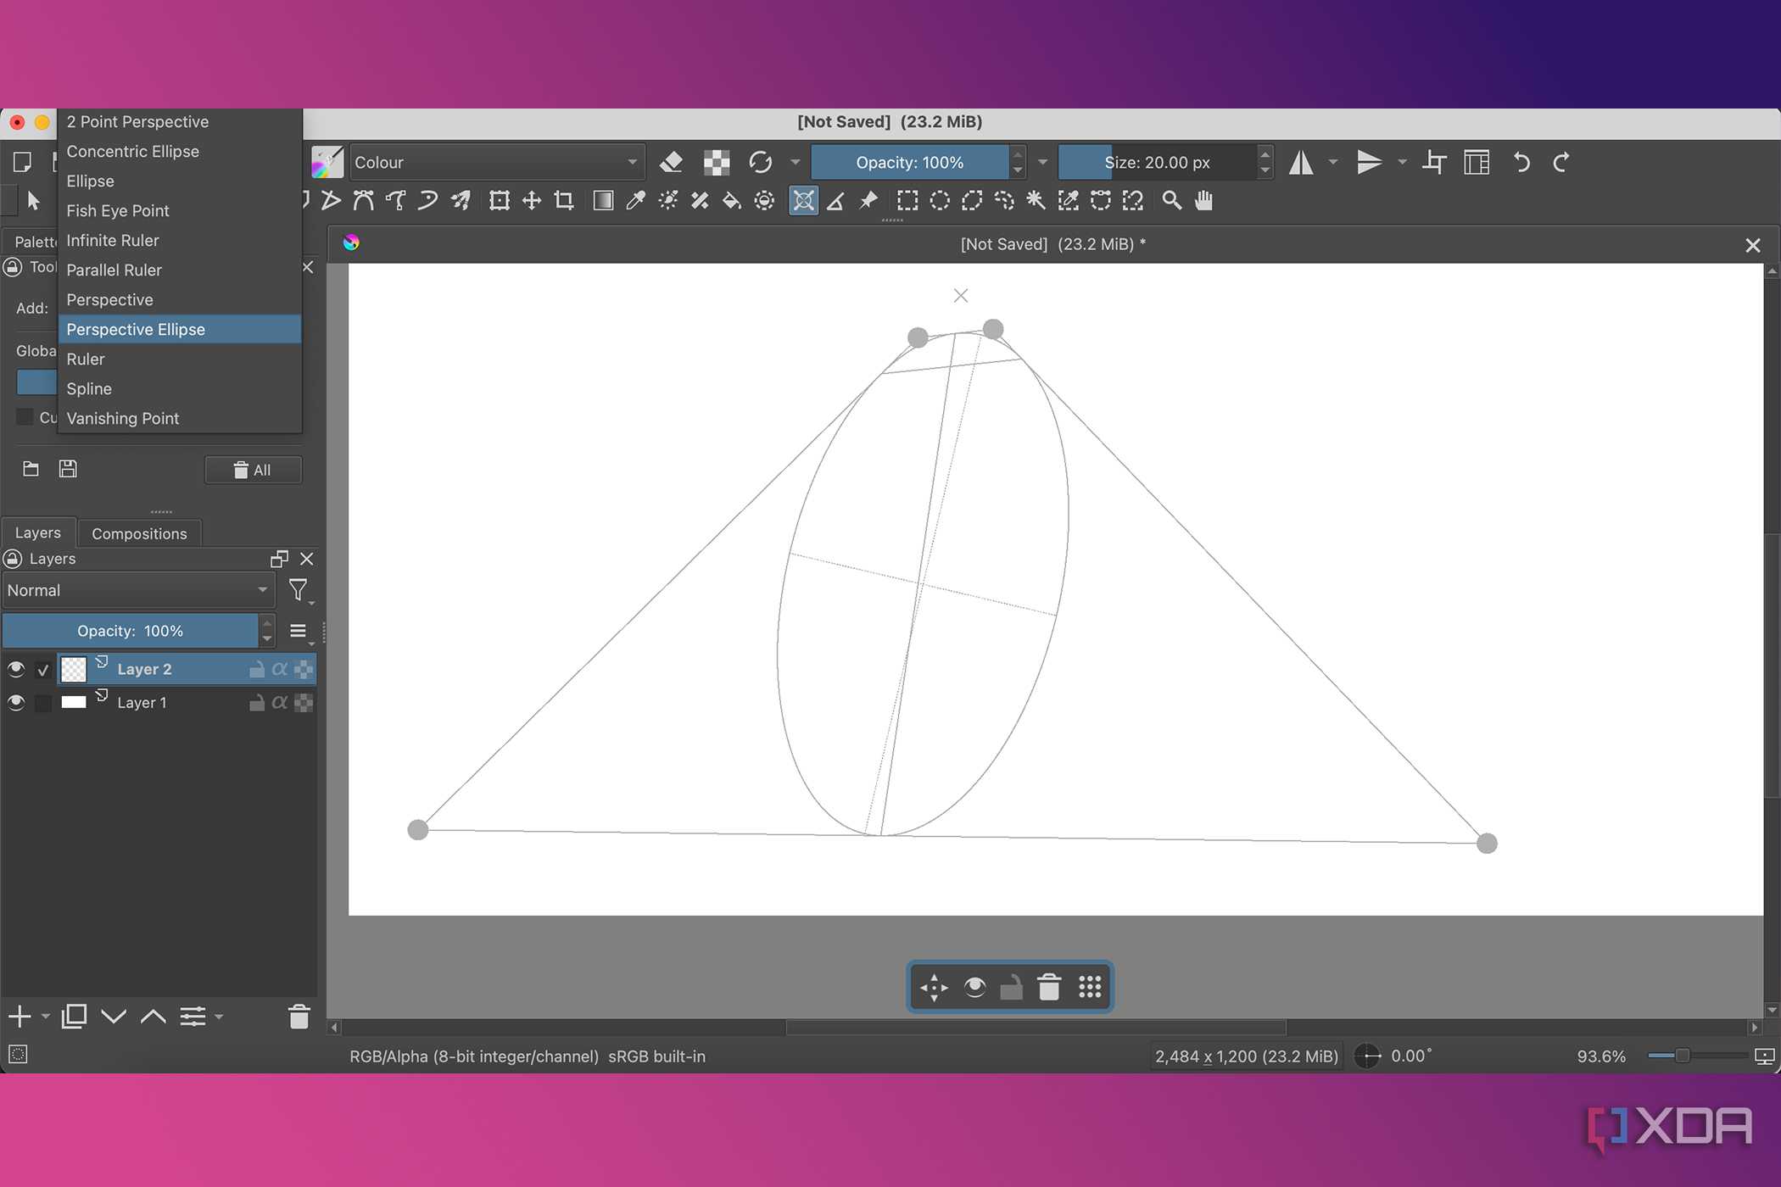Check the Layer 1 selection checkbox
1781x1187 pixels.
pos(43,703)
